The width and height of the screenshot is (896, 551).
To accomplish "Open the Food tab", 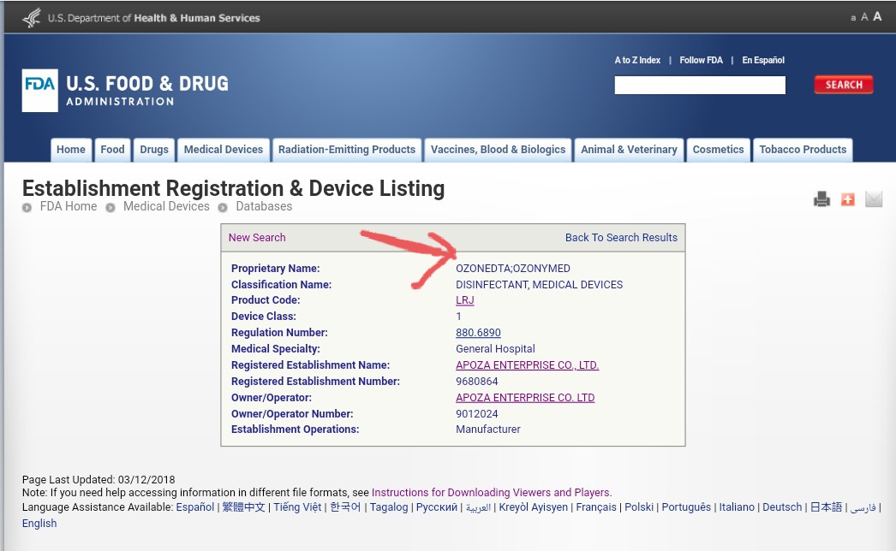I will pos(112,150).
